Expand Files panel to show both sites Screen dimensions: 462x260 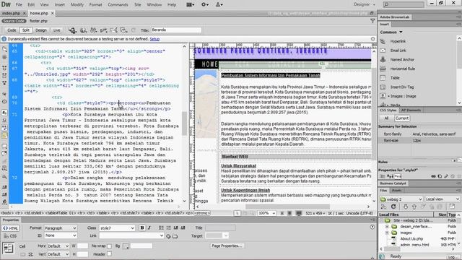(x=452, y=207)
